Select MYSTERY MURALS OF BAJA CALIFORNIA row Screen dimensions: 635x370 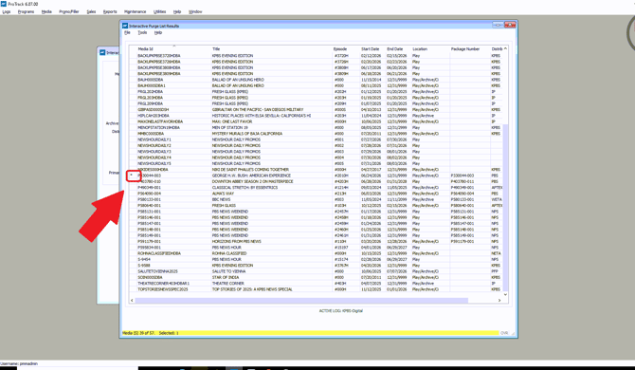coord(316,134)
